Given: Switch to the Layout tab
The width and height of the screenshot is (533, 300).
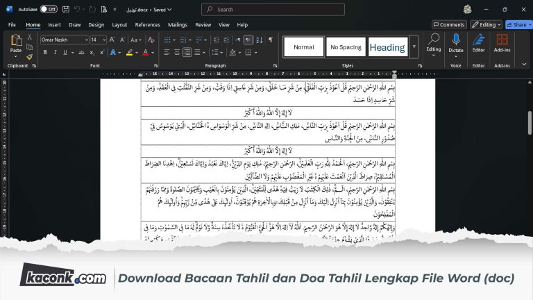Looking at the screenshot, I should pos(119,24).
